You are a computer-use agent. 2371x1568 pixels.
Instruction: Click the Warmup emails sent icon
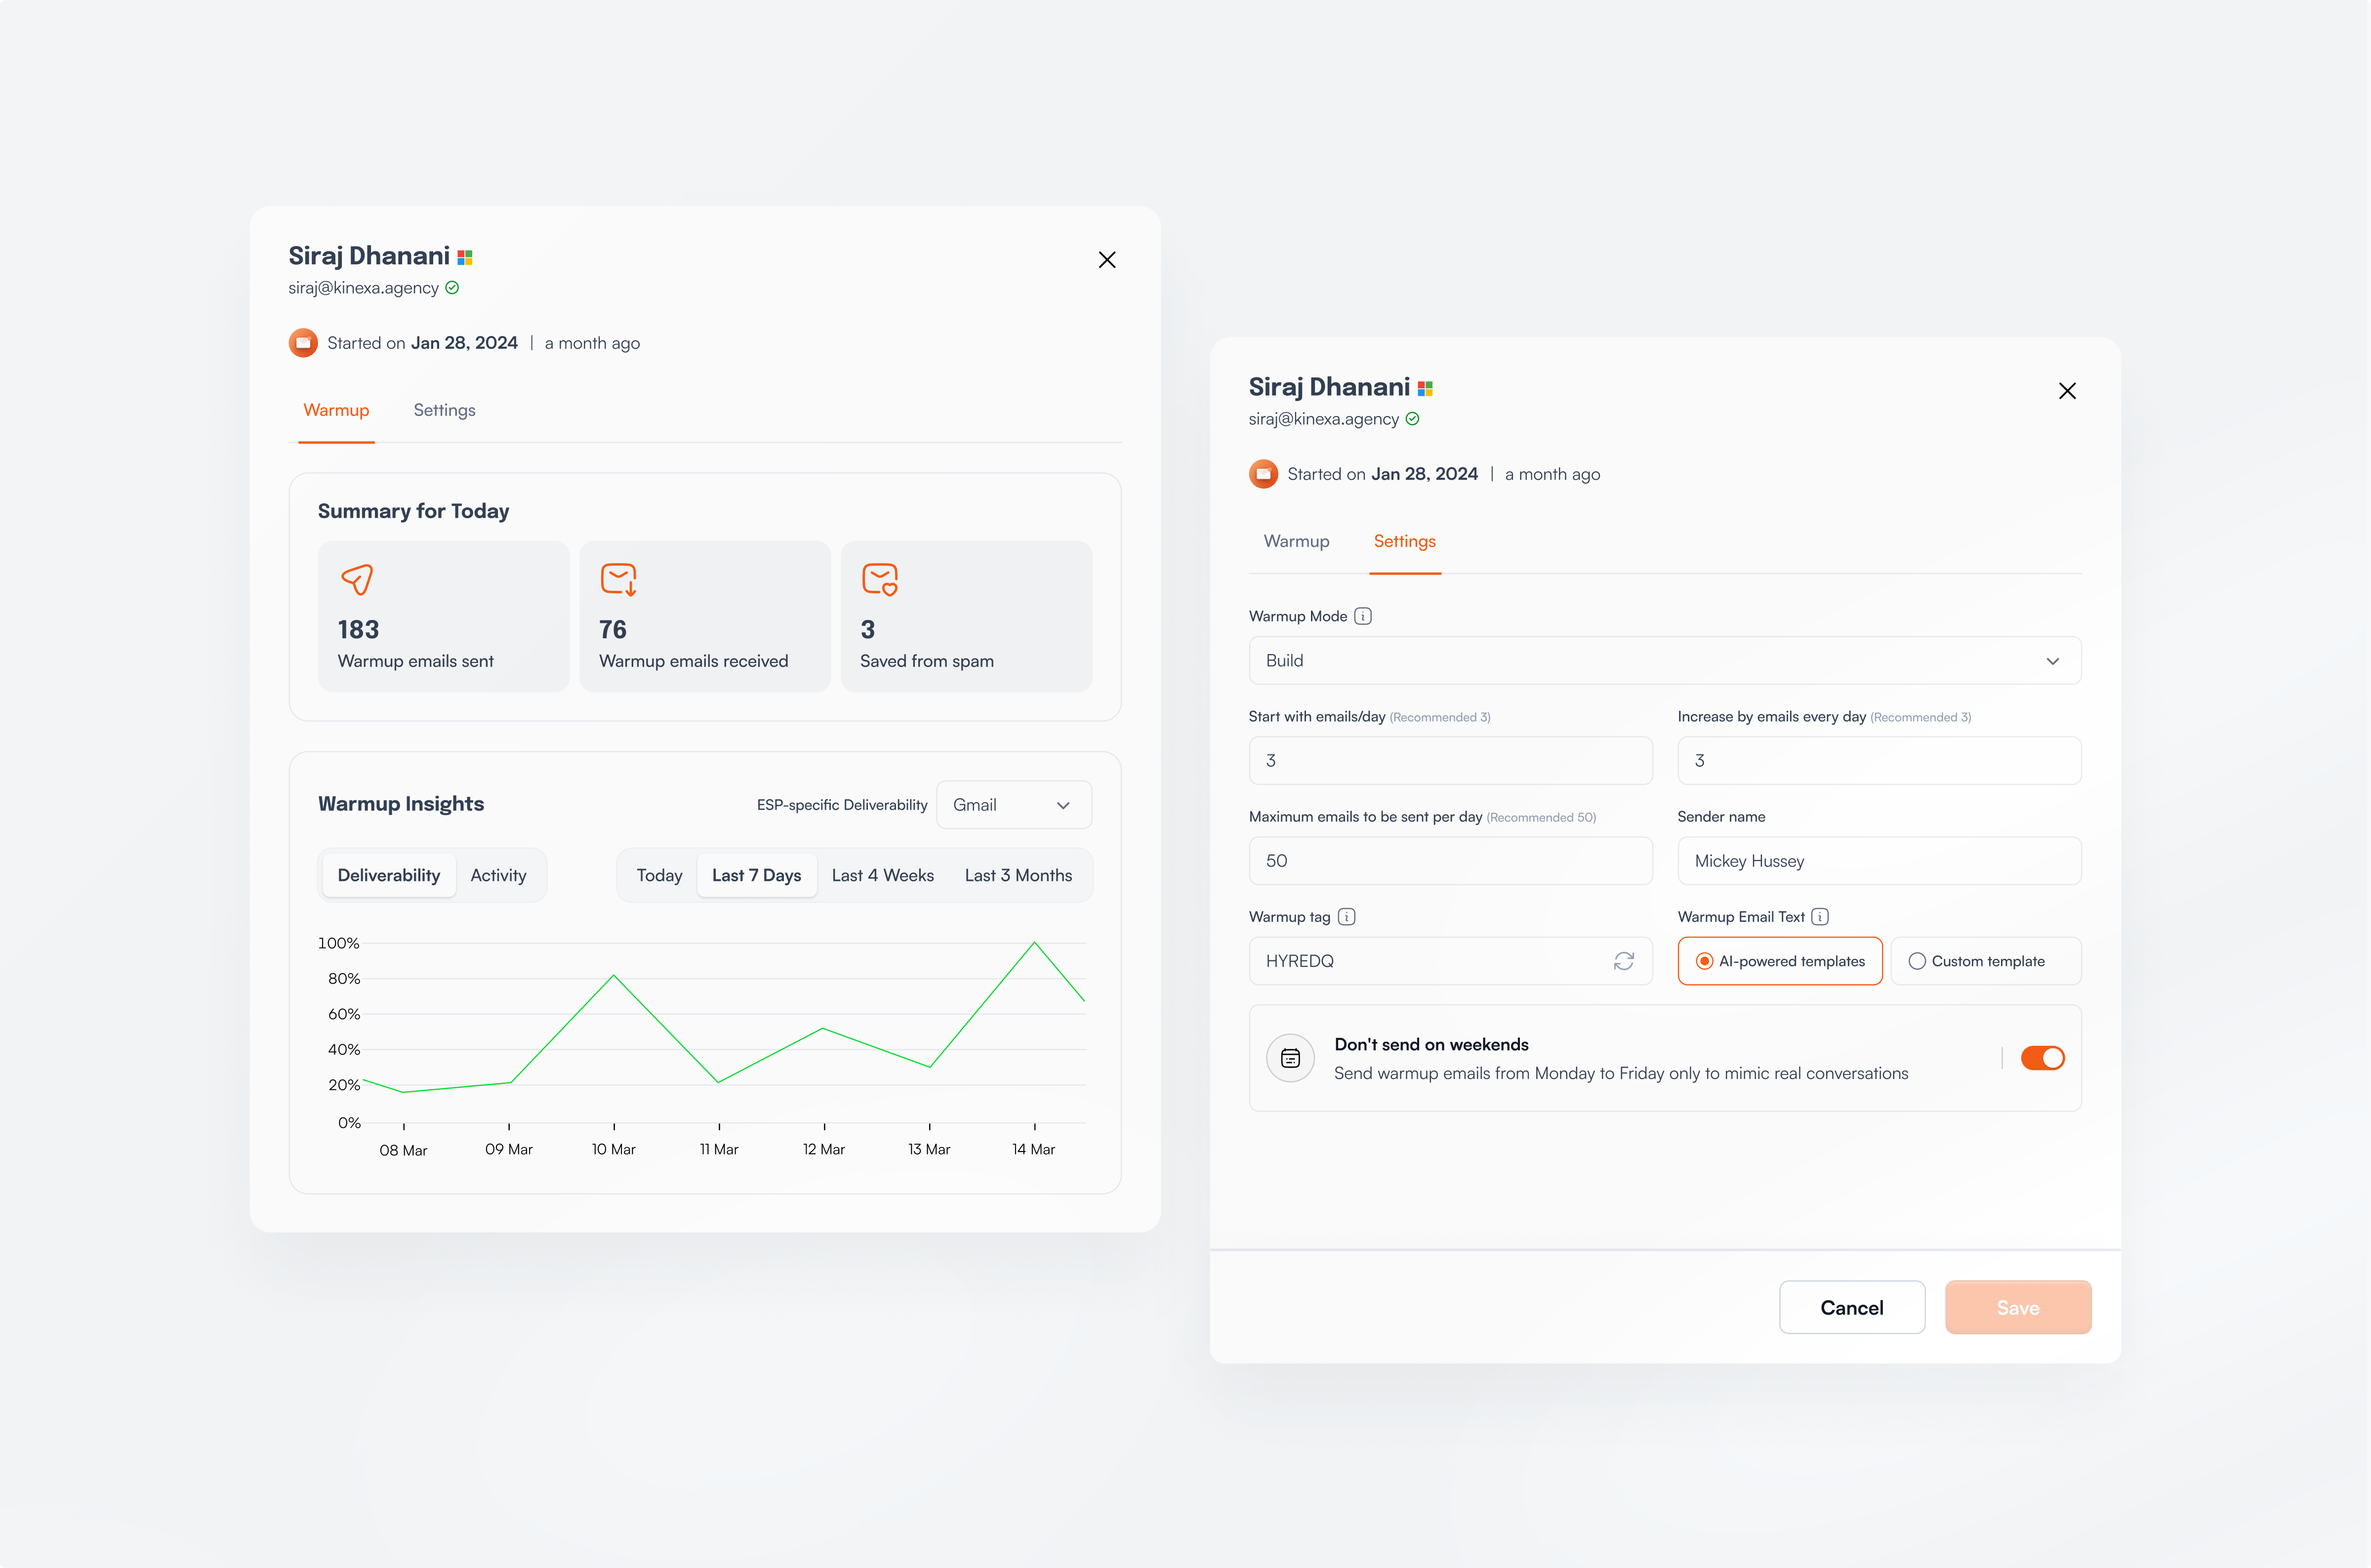pos(356,580)
